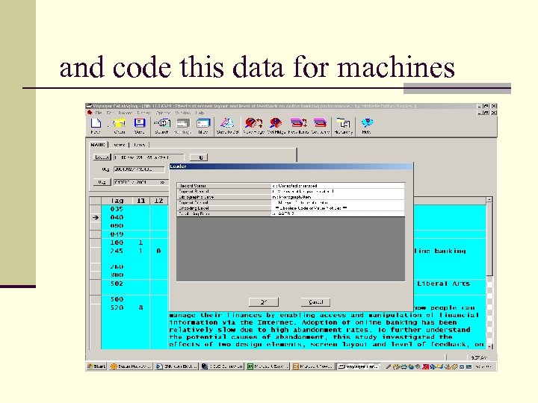538x403 pixels.
Task: Click the Headings toolbar icon
Action: click(182, 126)
